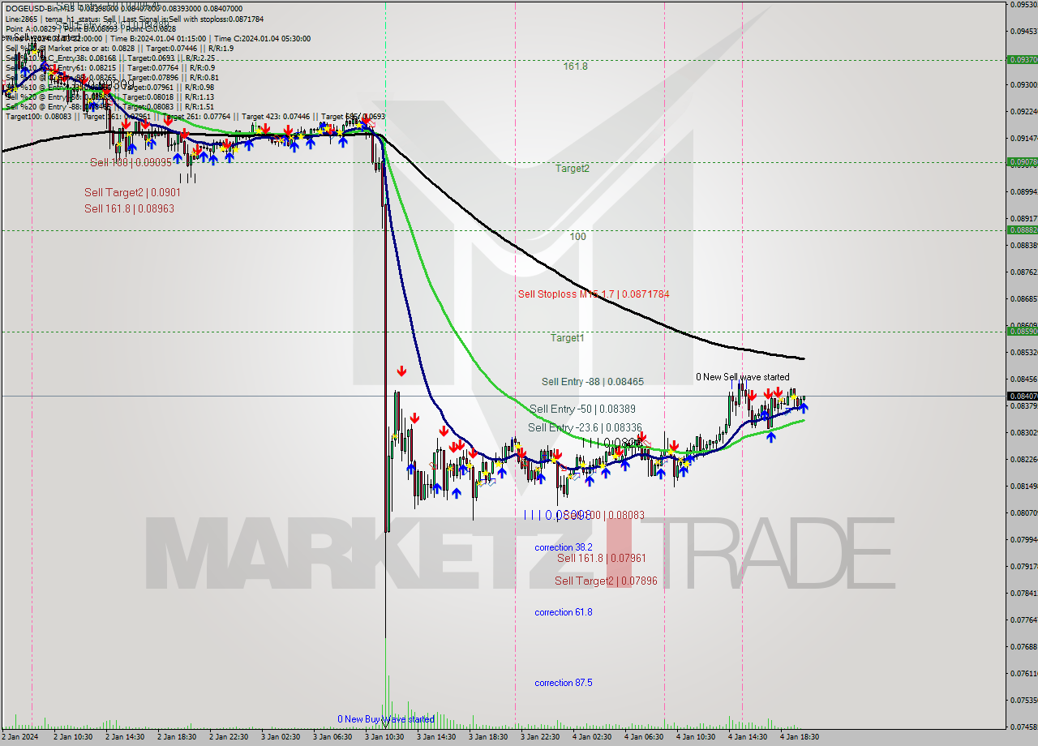Click the 0.08149 price axis value
Screen dimensions: 1038x746
[x=1023, y=486]
